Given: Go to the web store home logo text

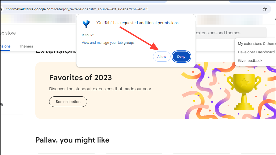Looking at the screenshot, I should point(8,33).
